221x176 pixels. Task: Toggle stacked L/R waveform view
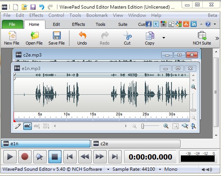pyautogui.click(x=46, y=126)
